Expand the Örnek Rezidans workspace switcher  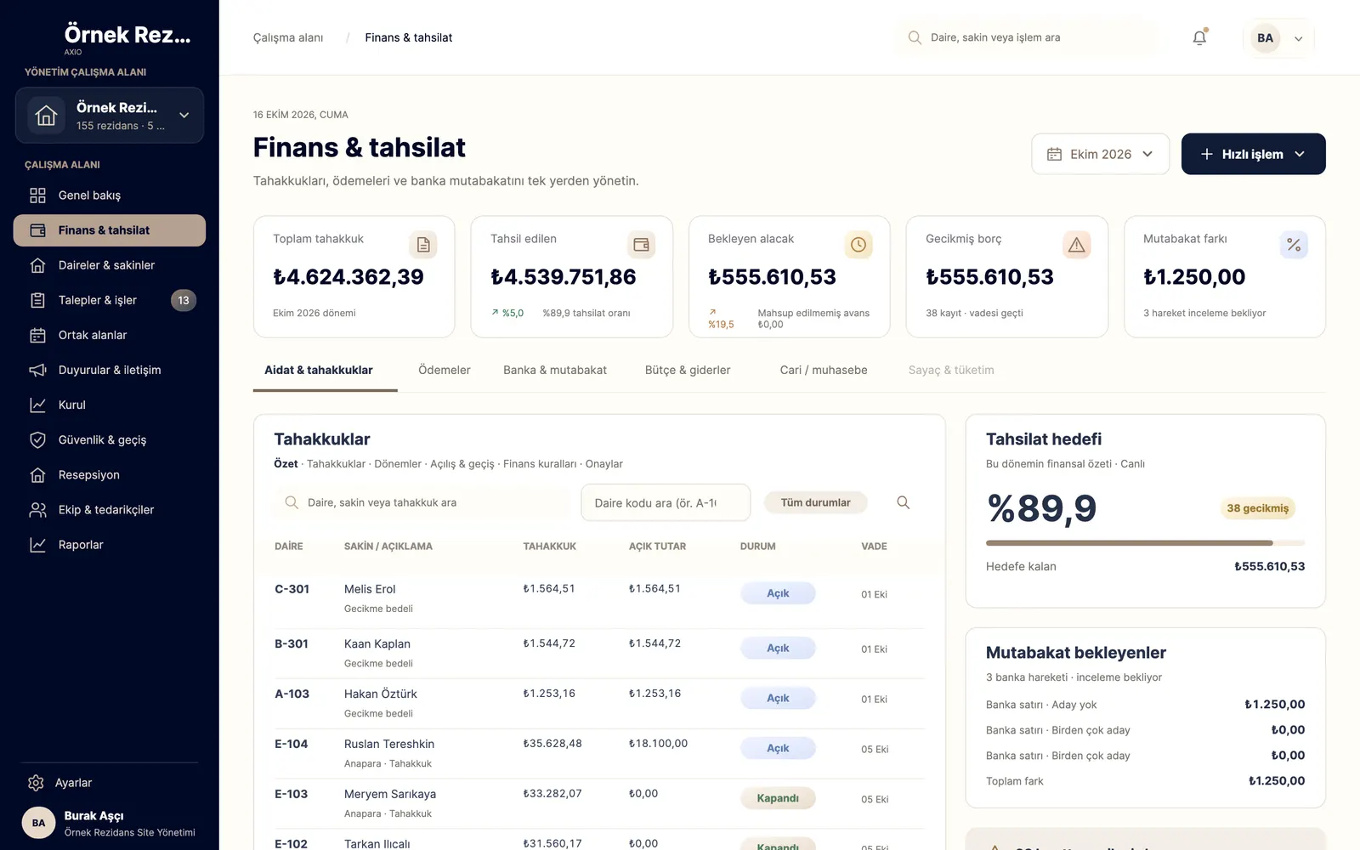pos(110,116)
